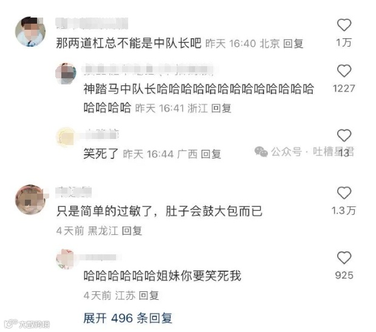Tap 回复 on the 笑死了 comment

(x=211, y=154)
